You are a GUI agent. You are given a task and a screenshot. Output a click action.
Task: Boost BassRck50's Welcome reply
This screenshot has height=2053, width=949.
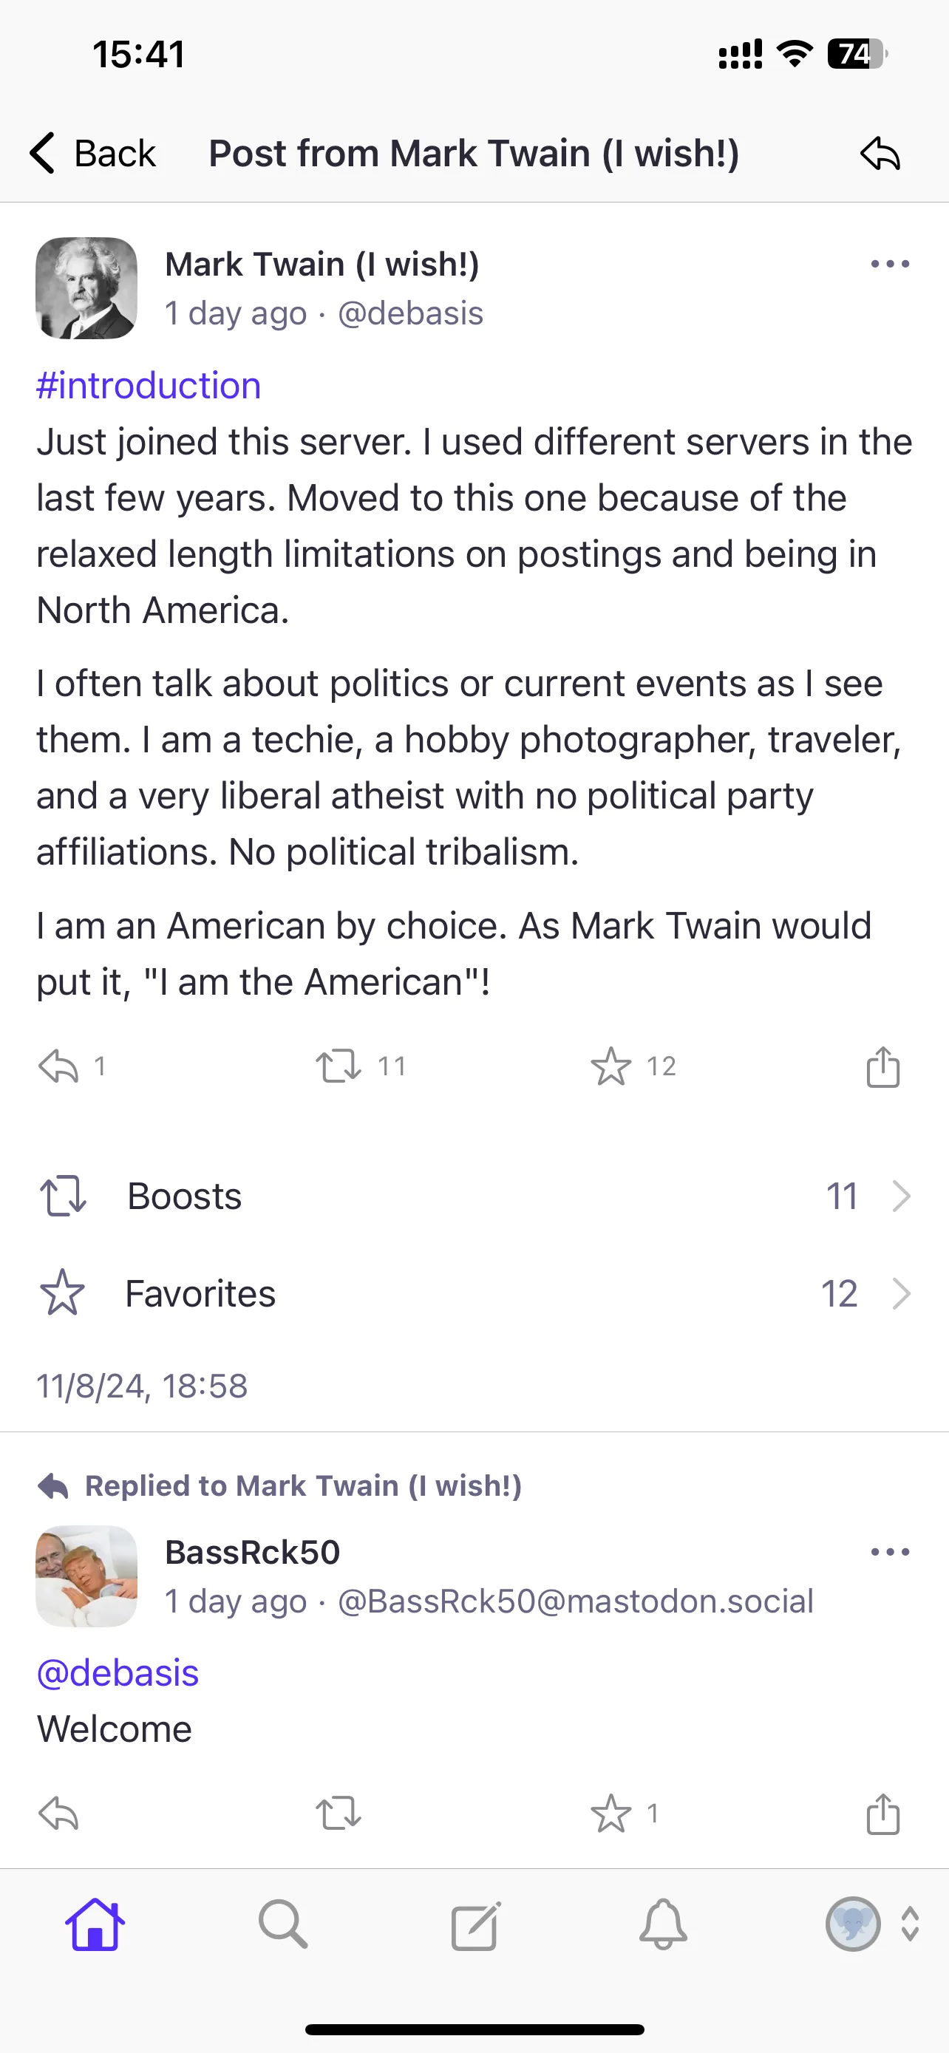pos(339,1814)
